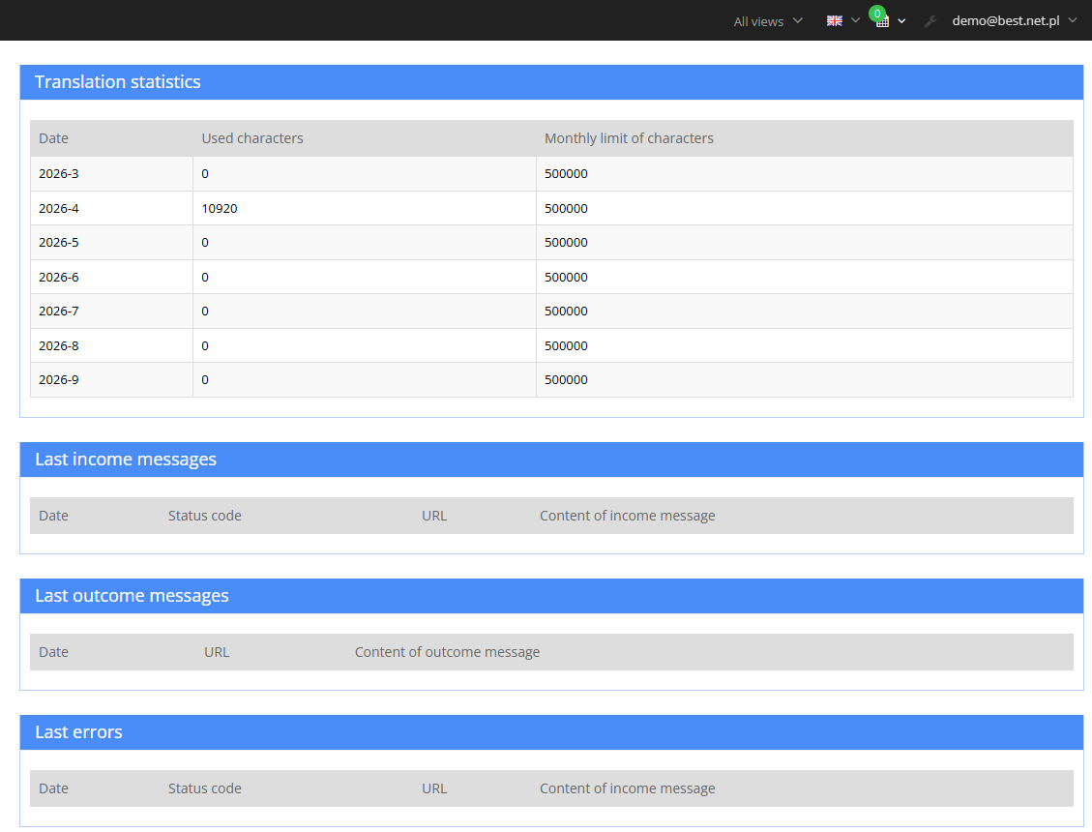Screen dimensions: 1092x832
Task: Click Status code header in Last errors
Action: 205,788
